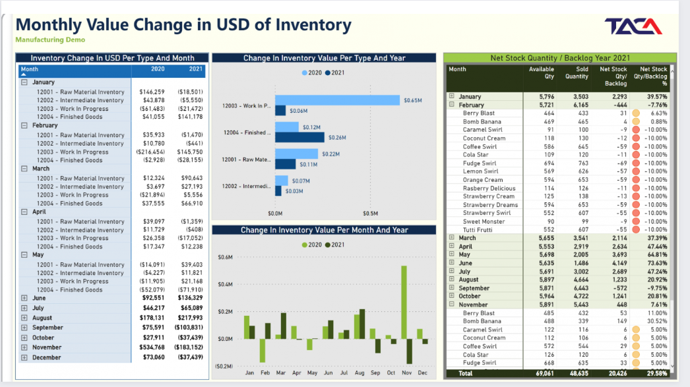Screen dimensions: 690x387
Task: Click the Month header in the Inventory Change matrix
Action: [x=30, y=69]
